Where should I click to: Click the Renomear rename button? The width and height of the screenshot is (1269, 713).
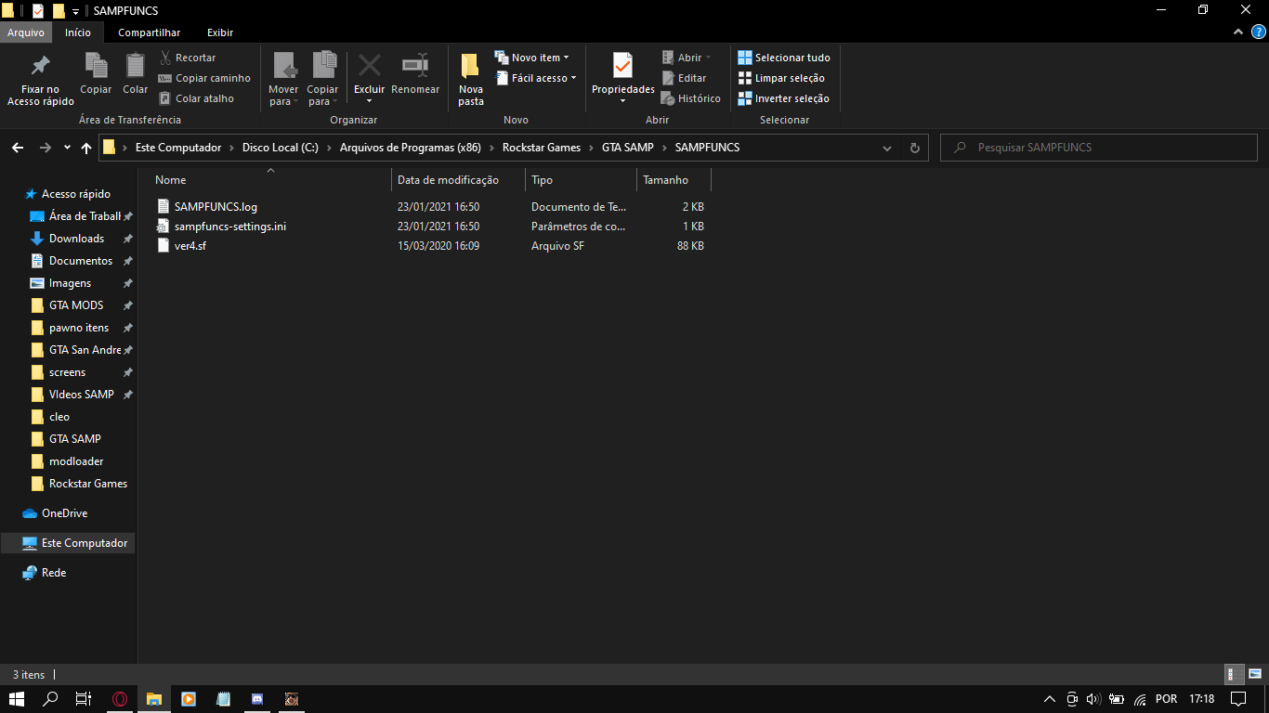(x=415, y=74)
